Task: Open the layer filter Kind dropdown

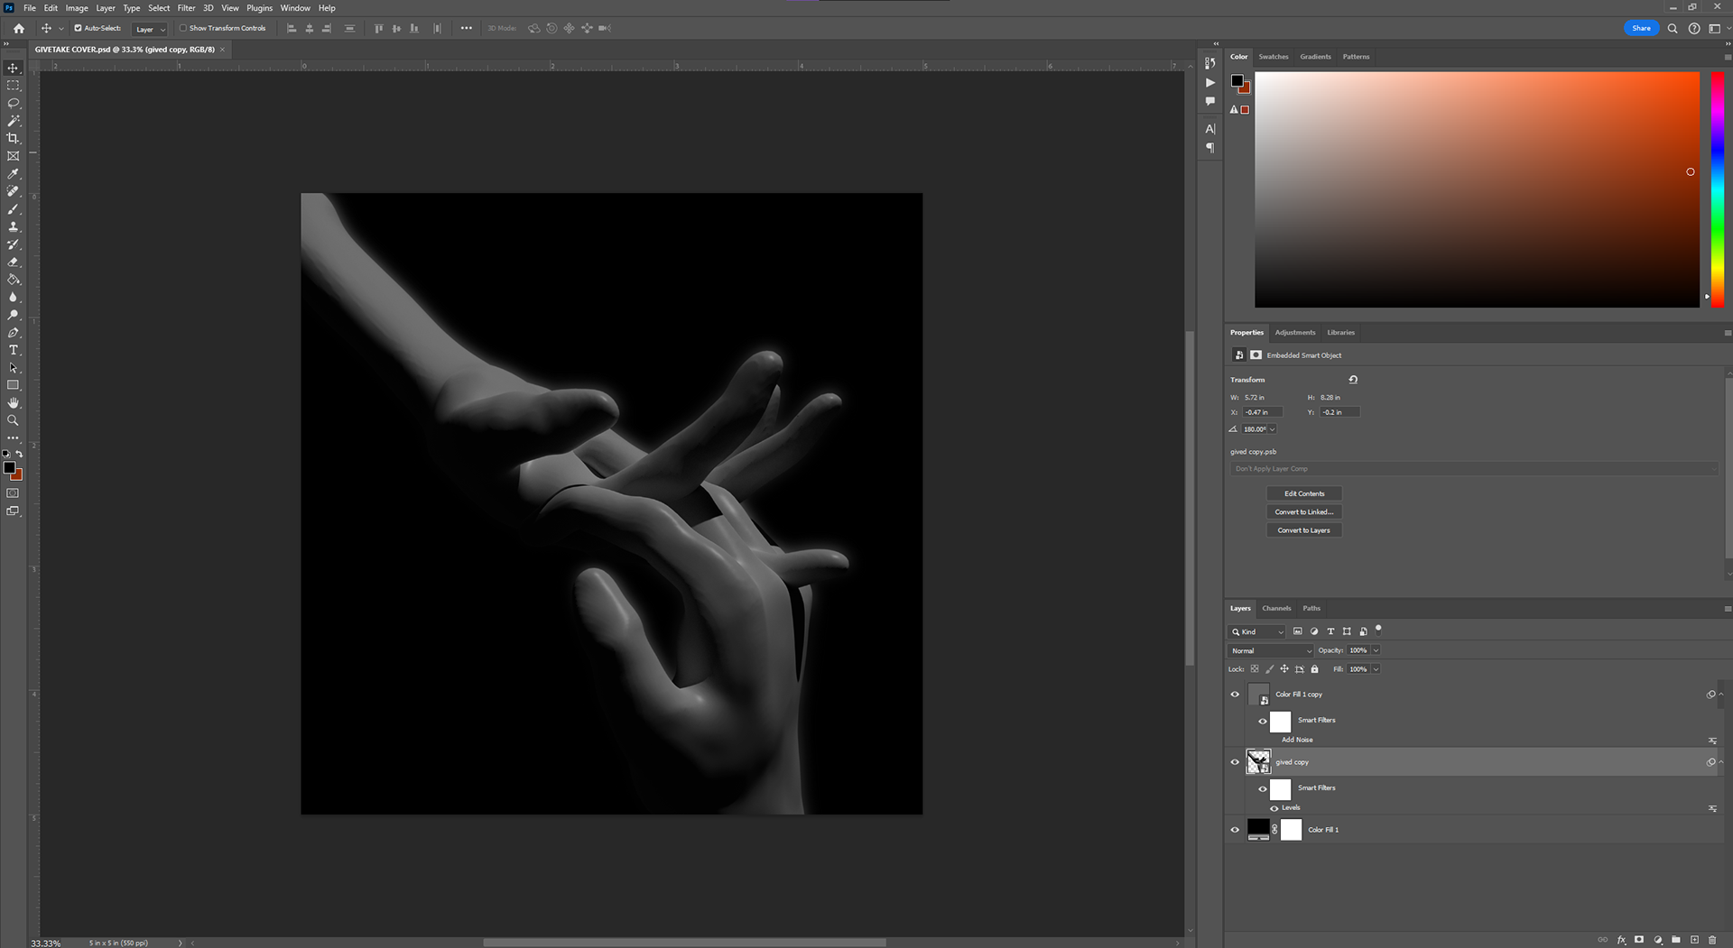Action: 1256,631
